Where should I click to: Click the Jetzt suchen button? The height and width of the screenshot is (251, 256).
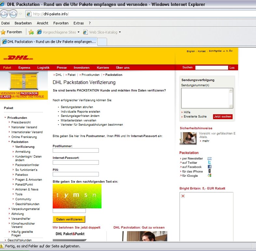(222, 117)
